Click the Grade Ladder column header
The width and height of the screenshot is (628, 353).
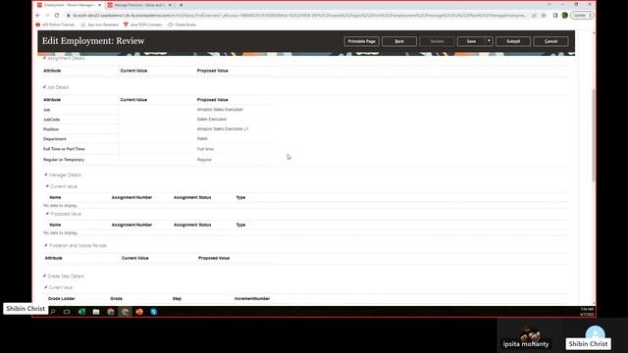61,298
